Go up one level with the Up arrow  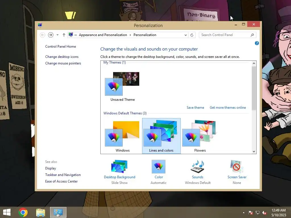point(64,35)
